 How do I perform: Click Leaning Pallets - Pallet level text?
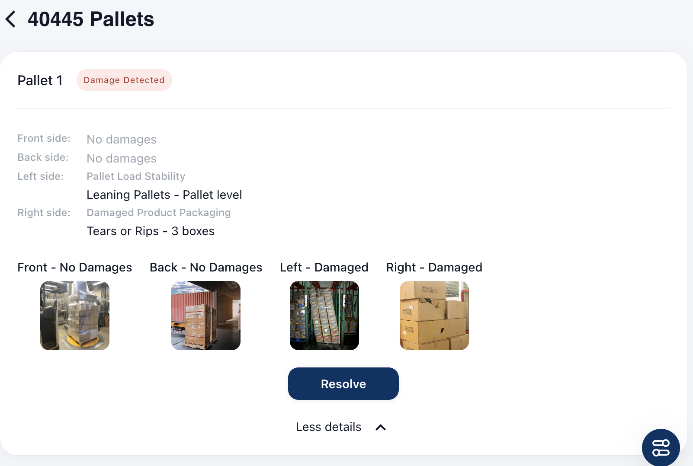pos(164,195)
